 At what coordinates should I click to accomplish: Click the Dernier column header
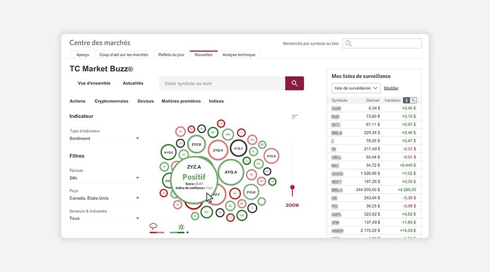[x=373, y=100]
